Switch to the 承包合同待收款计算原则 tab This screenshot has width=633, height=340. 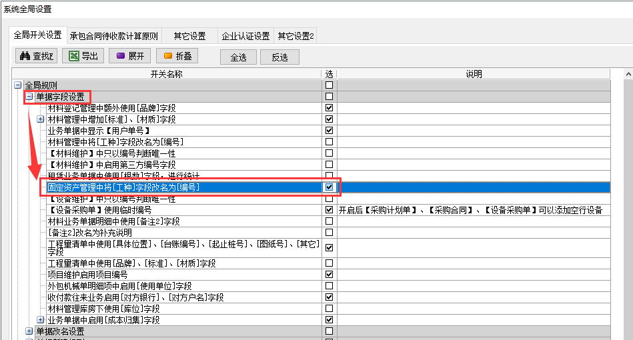coord(114,36)
